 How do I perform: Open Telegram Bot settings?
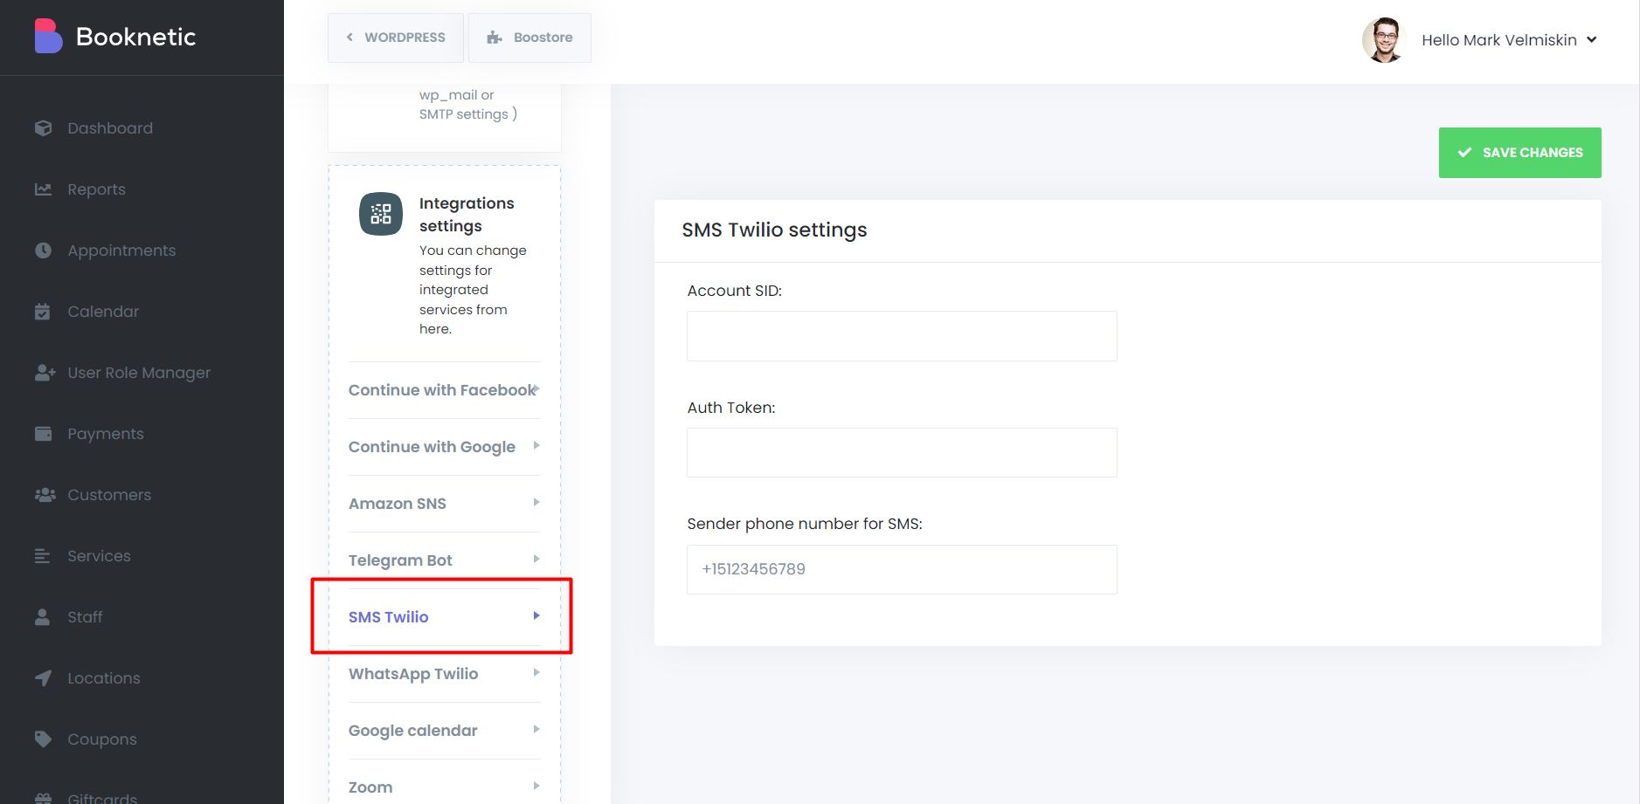coord(444,560)
